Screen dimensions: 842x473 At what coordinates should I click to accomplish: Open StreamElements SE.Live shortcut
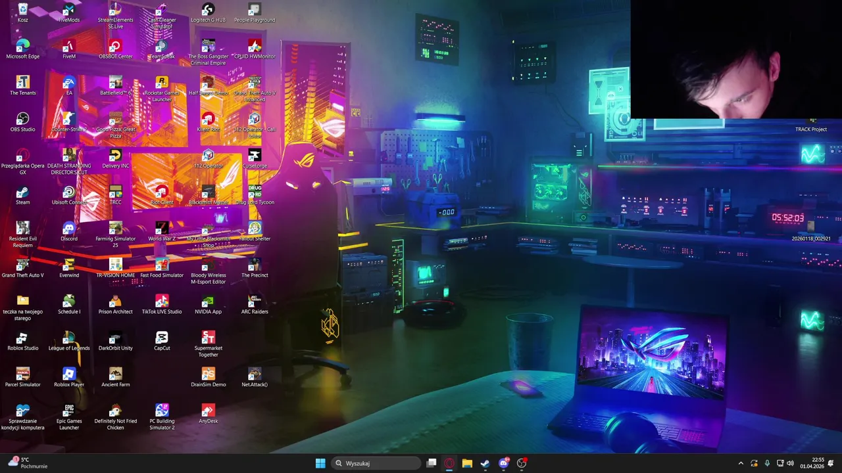pyautogui.click(x=115, y=16)
